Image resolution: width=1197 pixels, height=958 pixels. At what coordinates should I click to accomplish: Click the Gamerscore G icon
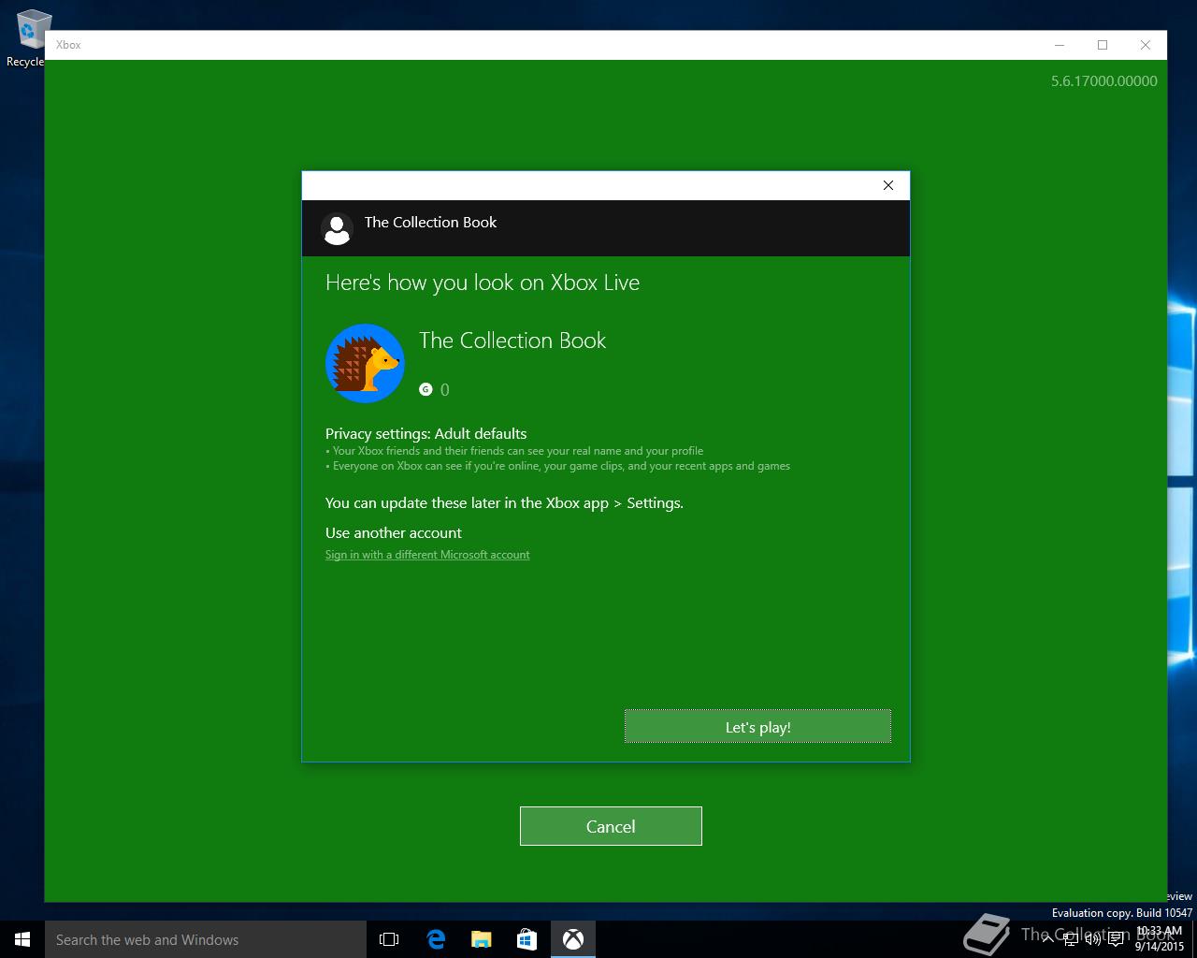[425, 389]
